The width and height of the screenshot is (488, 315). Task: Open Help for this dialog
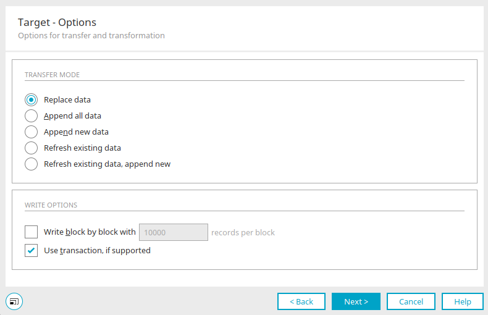click(463, 301)
